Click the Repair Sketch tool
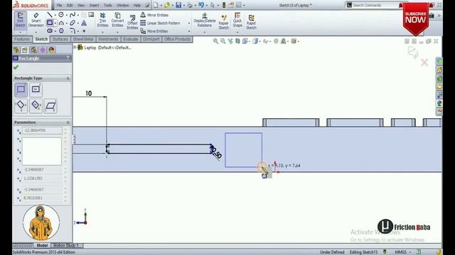Image resolution: width=455 pixels, height=255 pixels. tap(223, 22)
